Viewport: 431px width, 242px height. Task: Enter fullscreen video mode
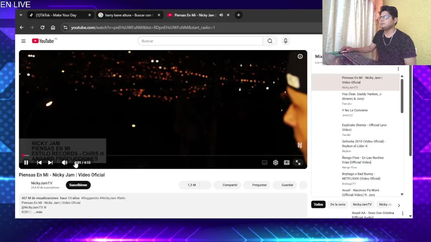pos(298,163)
